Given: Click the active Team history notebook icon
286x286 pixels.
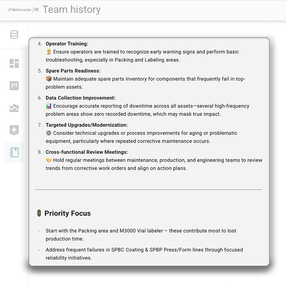Looking at the screenshot, I should (x=14, y=152).
